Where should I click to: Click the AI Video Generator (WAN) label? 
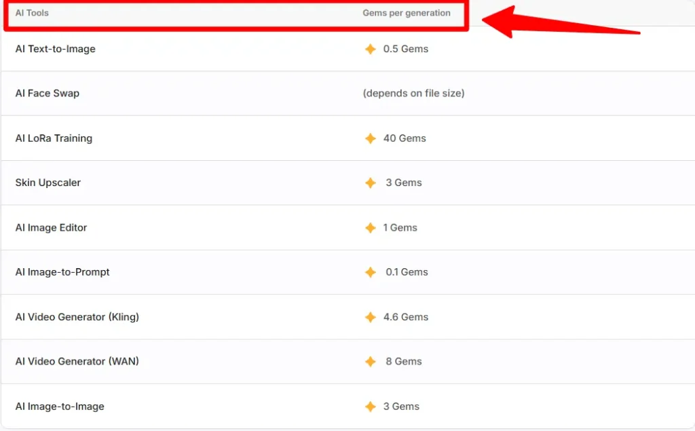click(77, 362)
